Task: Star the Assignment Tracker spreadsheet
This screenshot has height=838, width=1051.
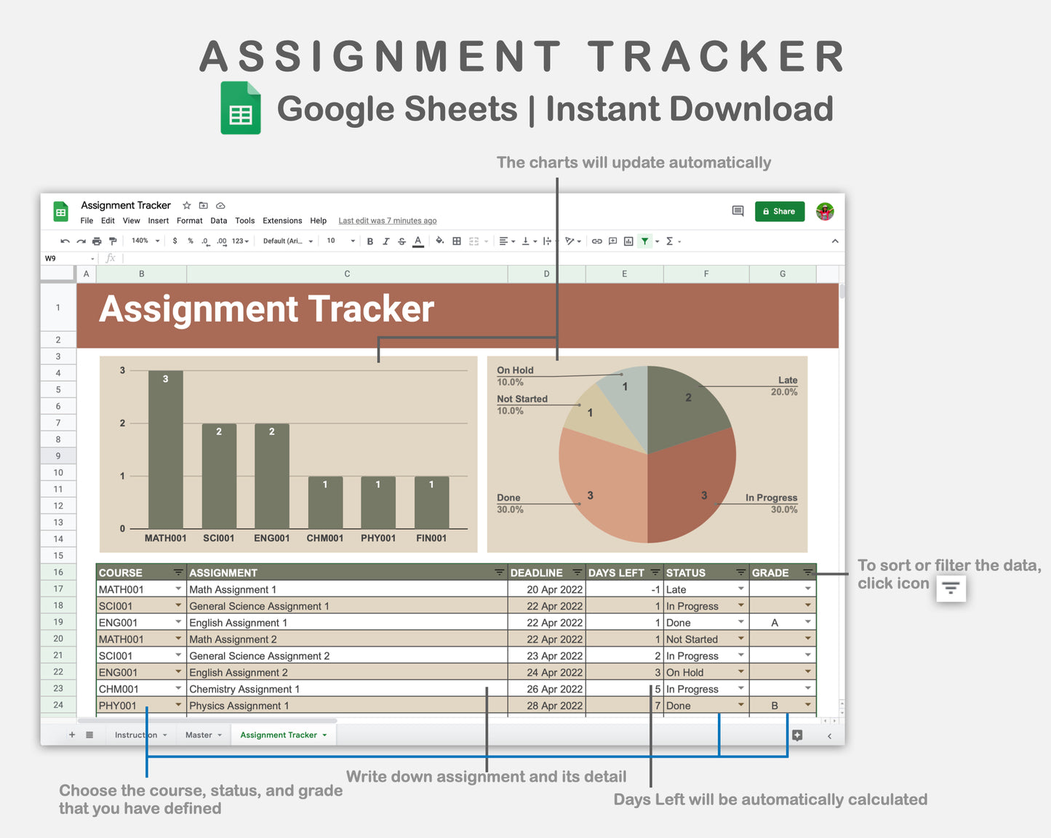Action: [186, 206]
